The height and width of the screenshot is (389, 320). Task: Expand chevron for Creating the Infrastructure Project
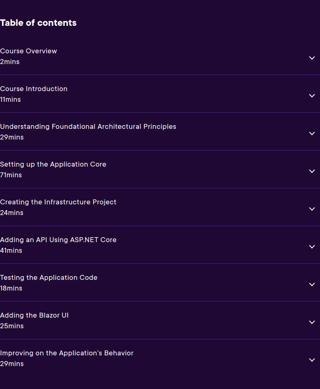point(312,209)
